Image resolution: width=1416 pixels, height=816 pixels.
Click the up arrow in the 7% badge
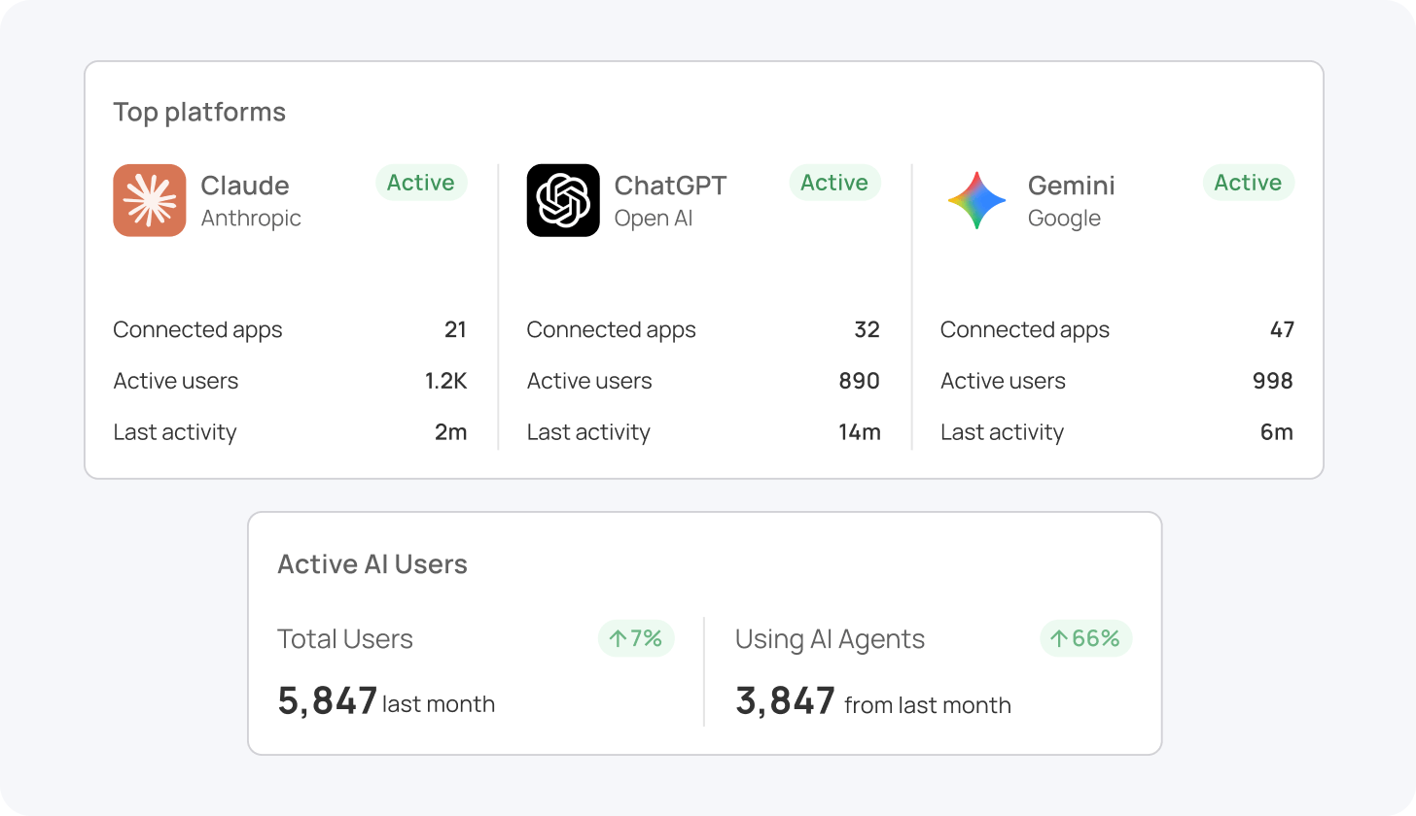coord(618,638)
